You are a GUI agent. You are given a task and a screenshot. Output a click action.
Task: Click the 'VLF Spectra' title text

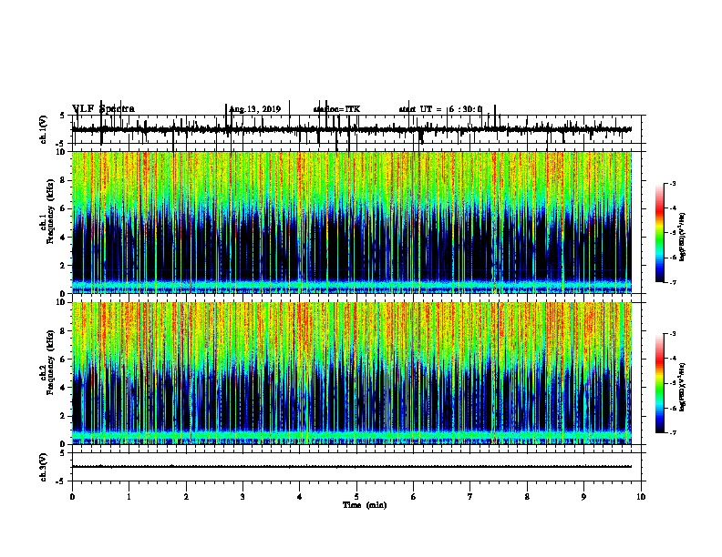click(x=104, y=109)
